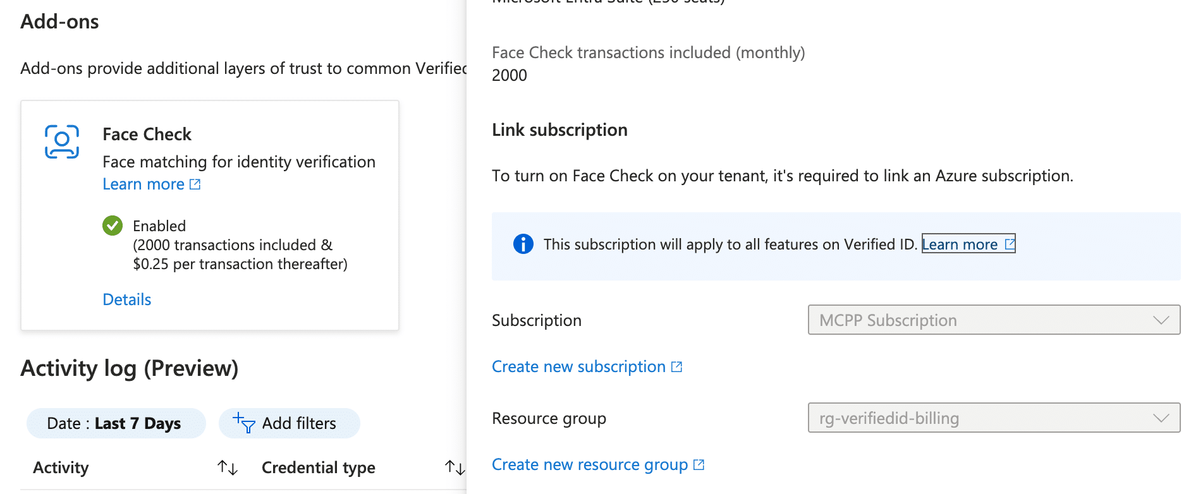Viewport: 1191px width, 494px height.
Task: Expand the rg-verifiedid-billing resource group dropdown
Action: click(x=992, y=418)
